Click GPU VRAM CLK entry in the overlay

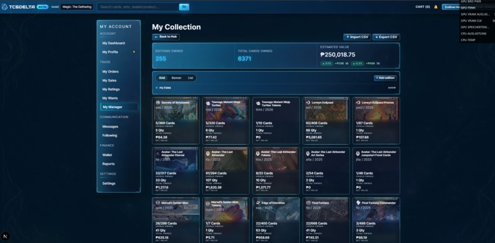[x=471, y=21]
